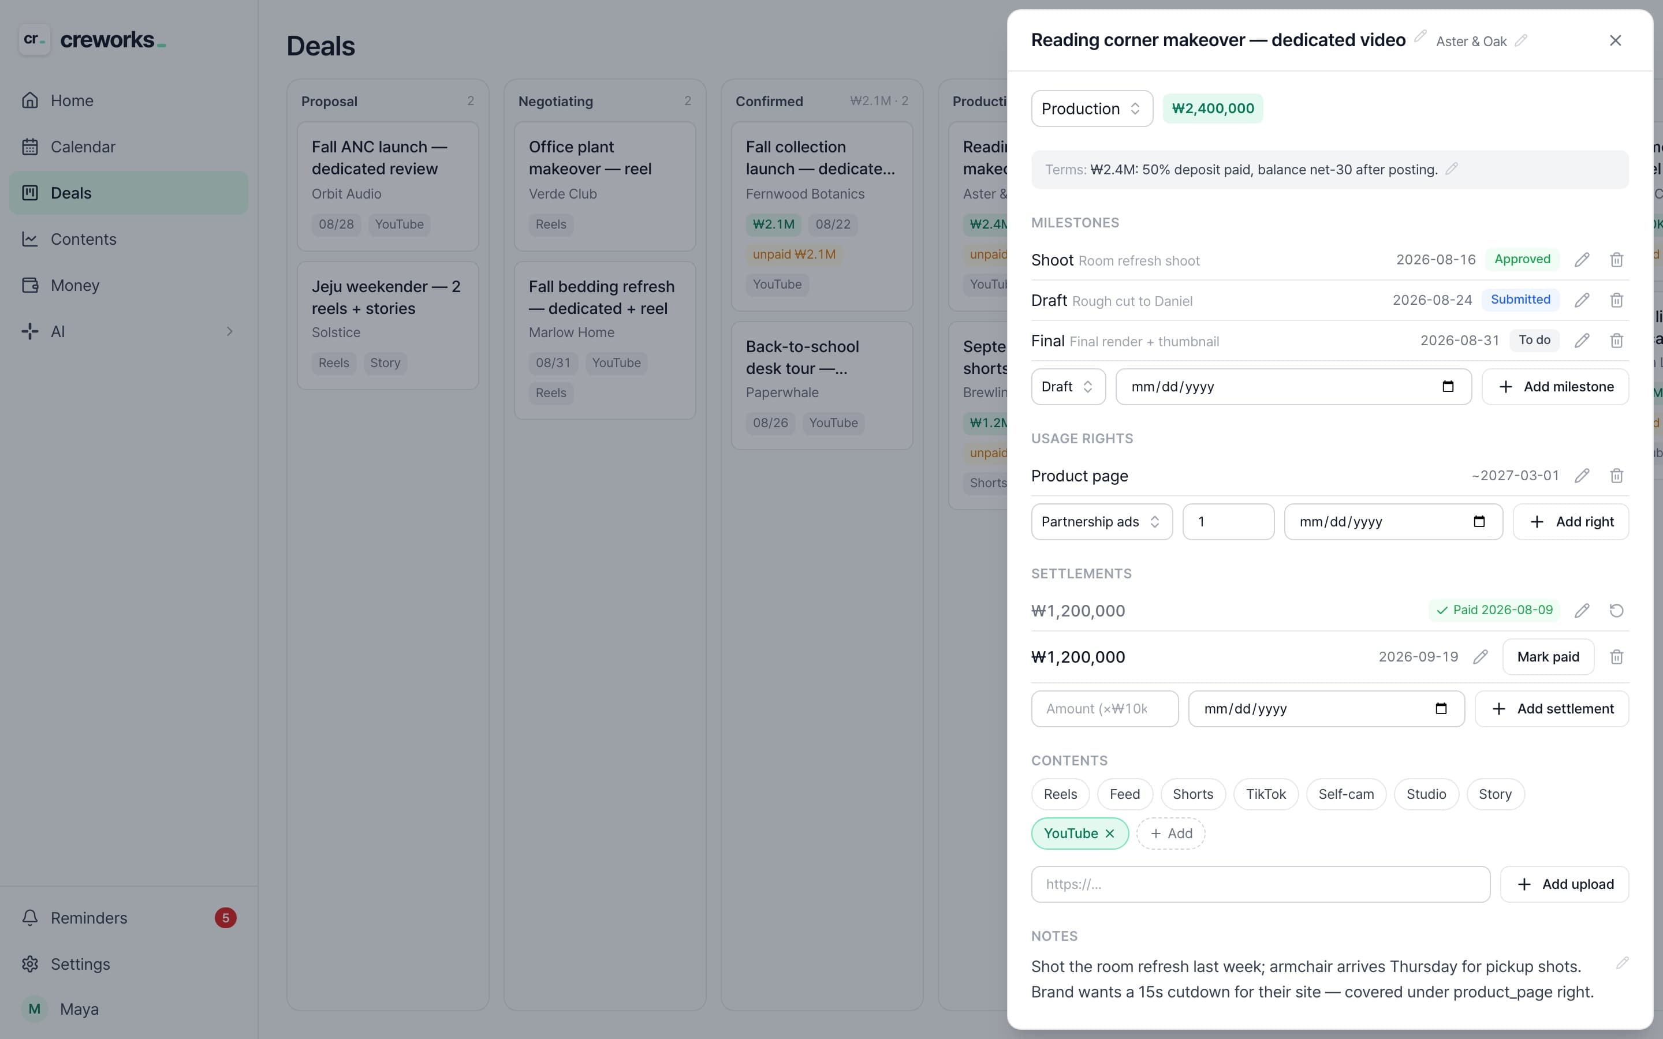Click the Add settlement button
The width and height of the screenshot is (1663, 1039).
tap(1552, 709)
